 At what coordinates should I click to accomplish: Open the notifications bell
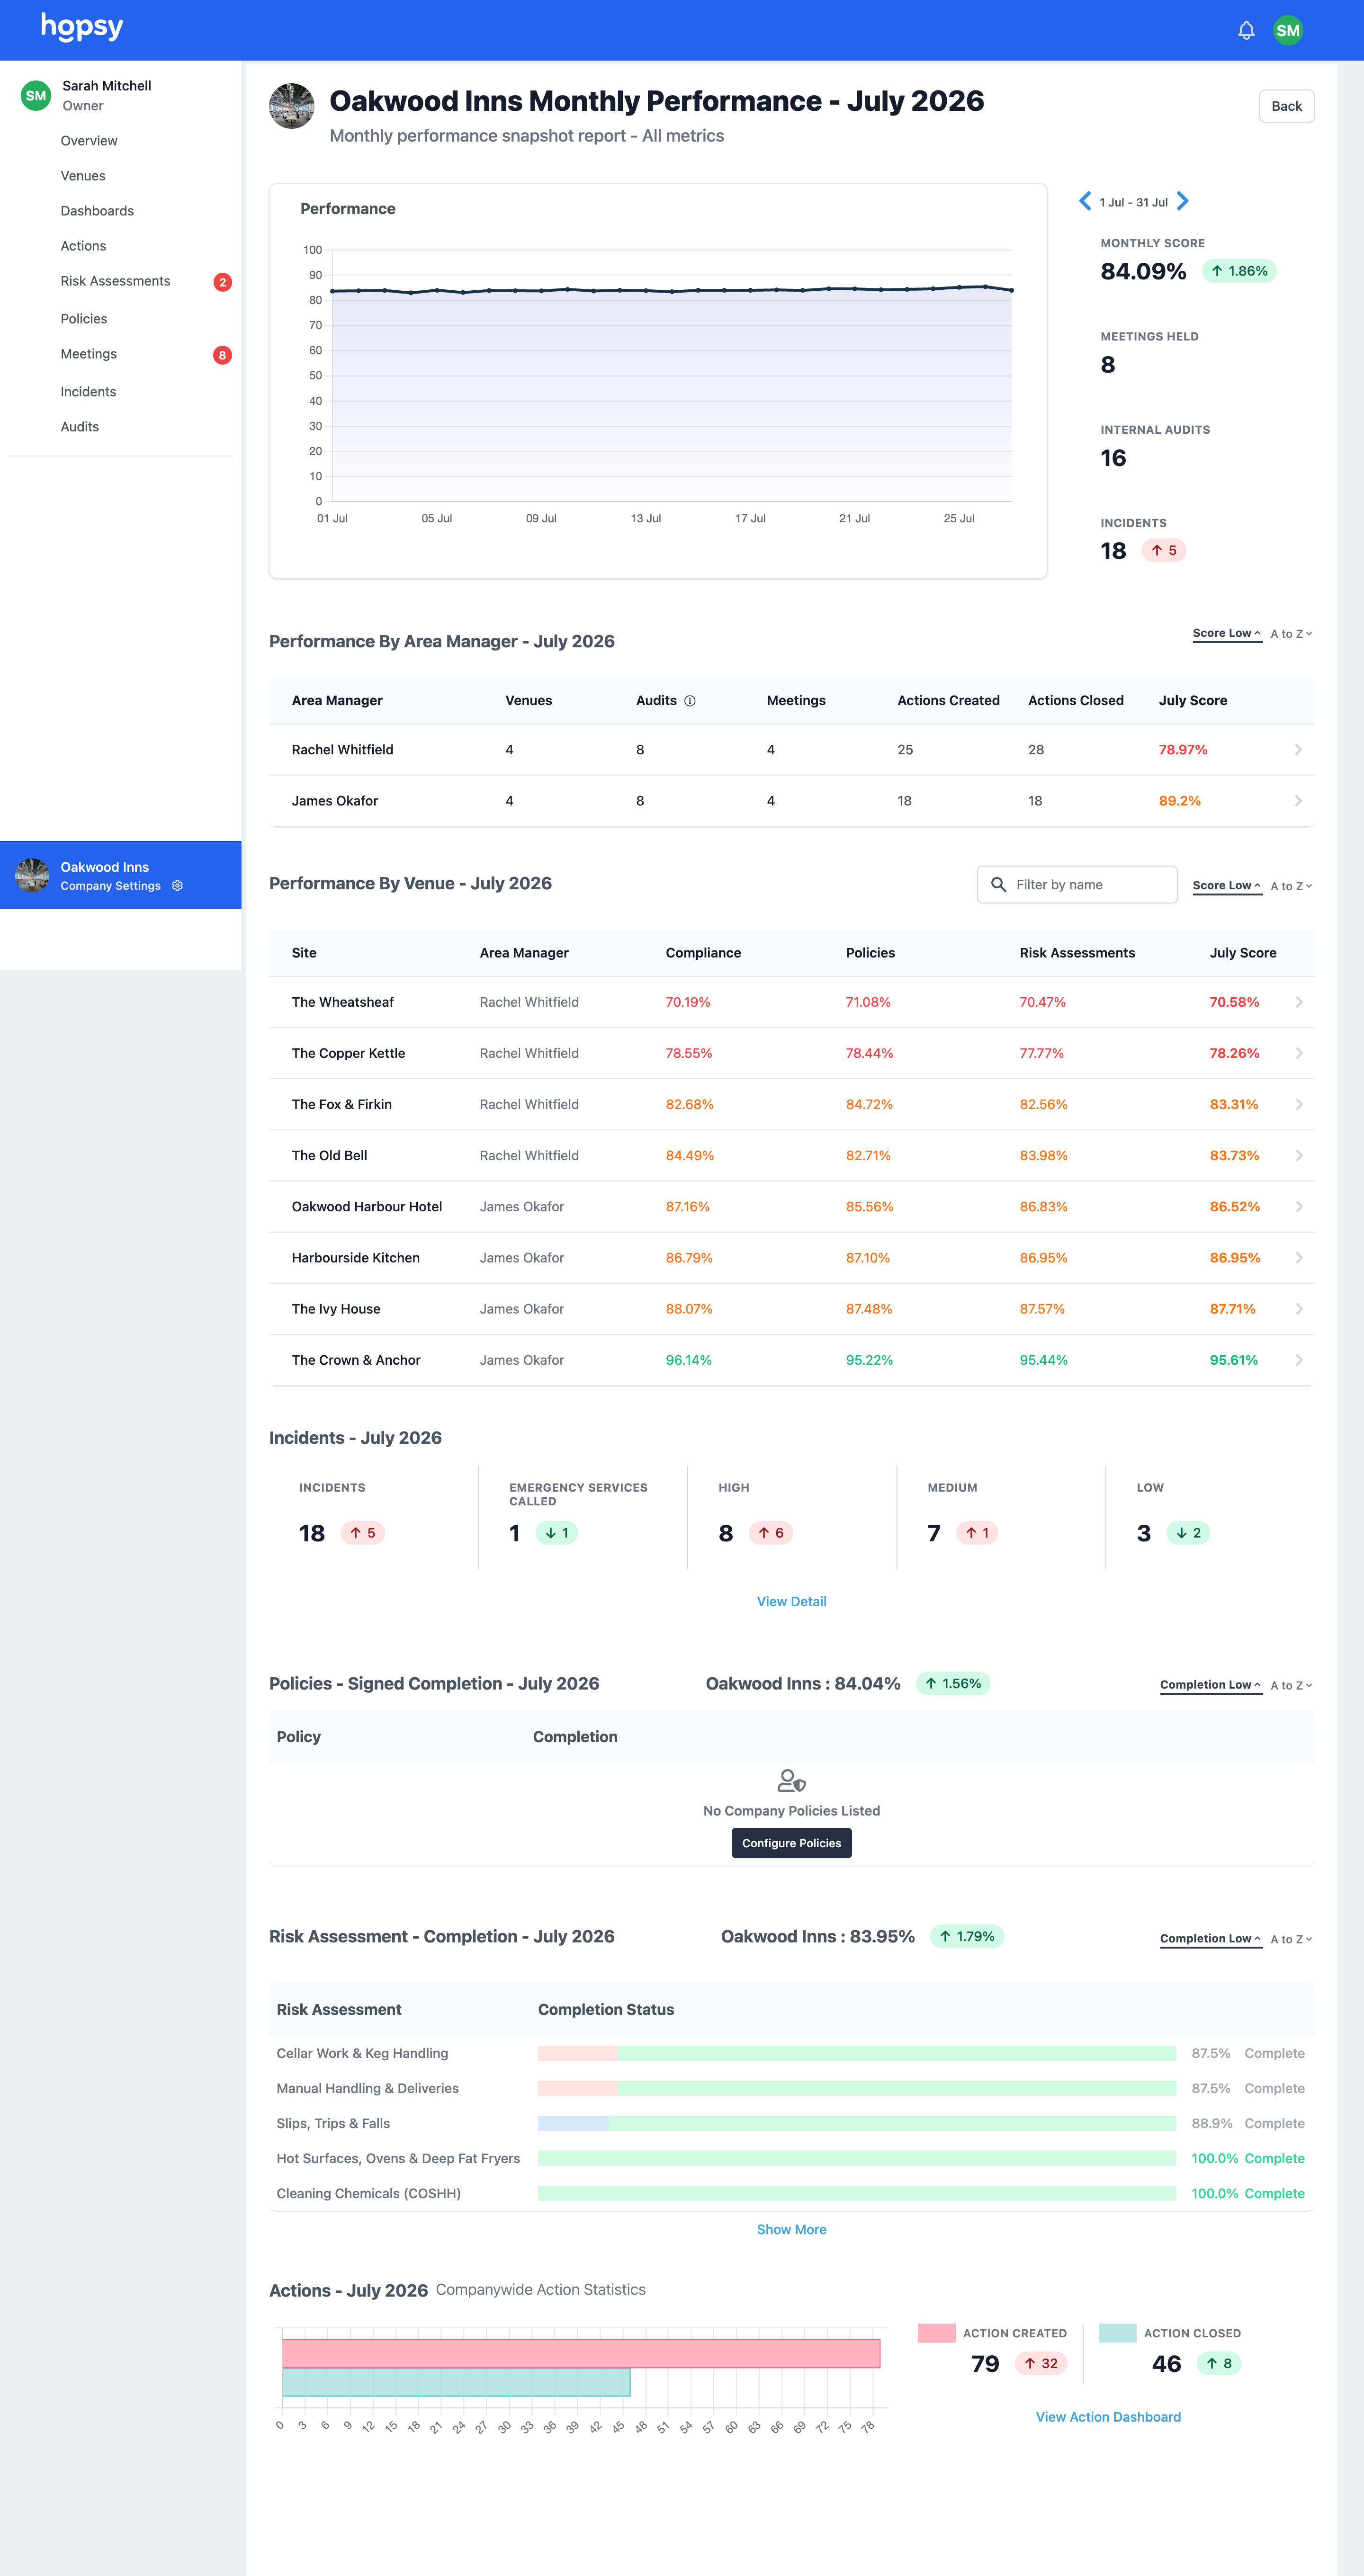[1246, 30]
